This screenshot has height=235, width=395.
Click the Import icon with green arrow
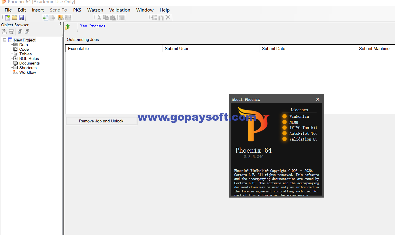46,18
